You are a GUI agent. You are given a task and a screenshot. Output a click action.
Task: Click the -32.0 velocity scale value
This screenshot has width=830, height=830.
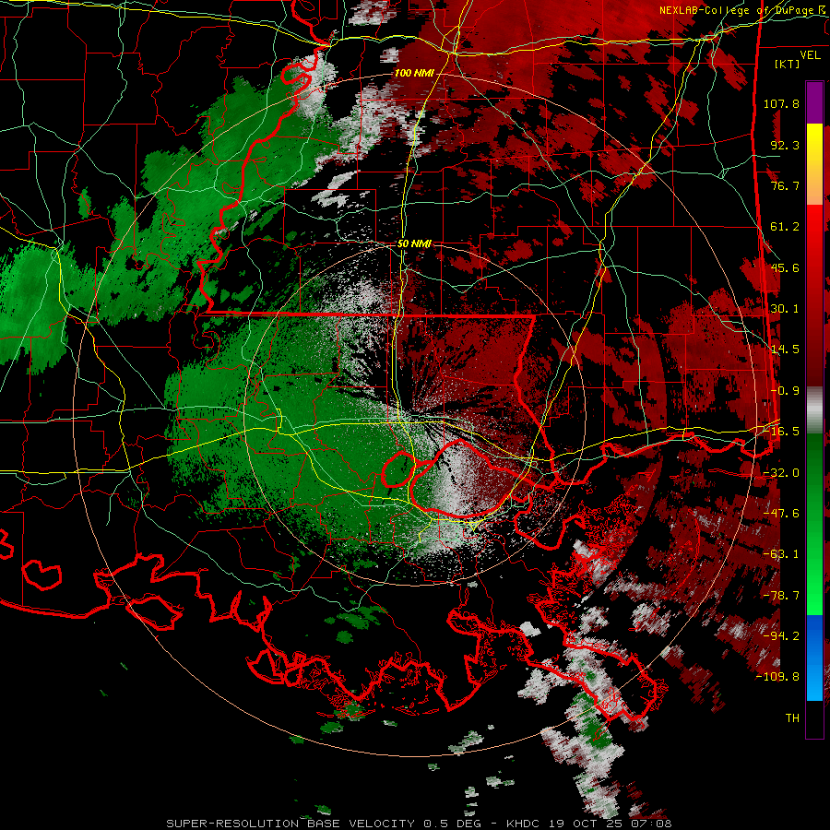tap(781, 472)
